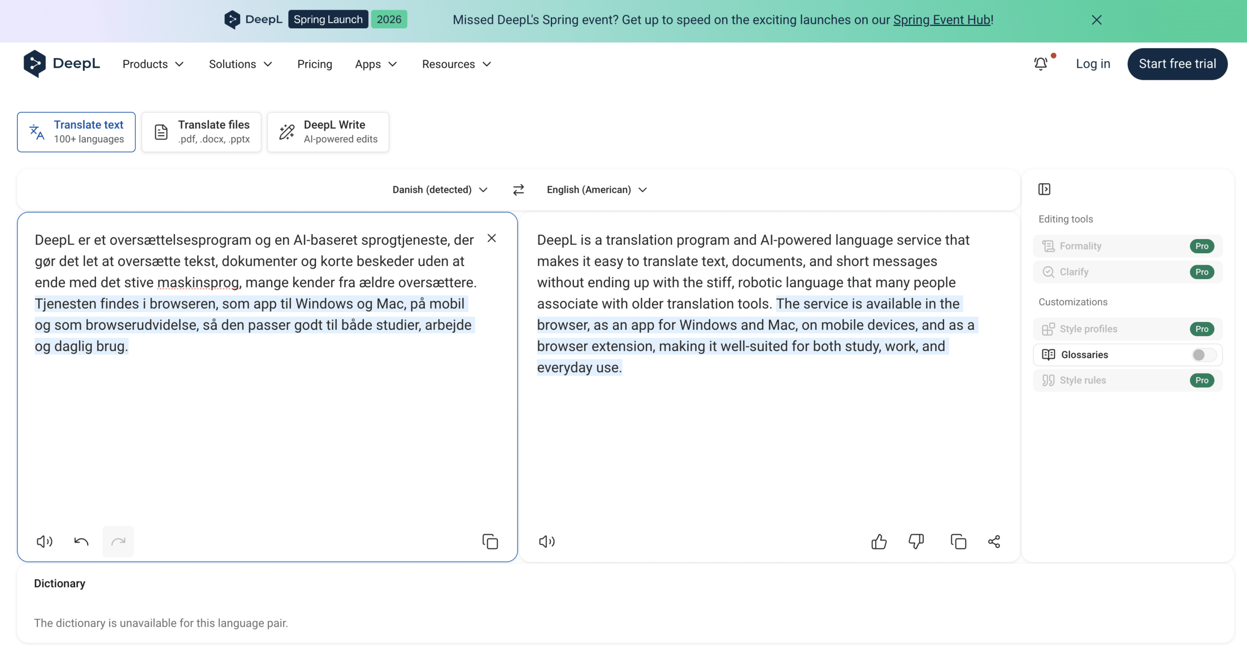
Task: Click the Pro badge next to Clarify
Action: (x=1202, y=272)
